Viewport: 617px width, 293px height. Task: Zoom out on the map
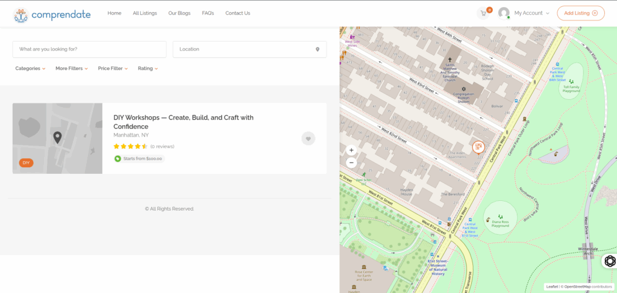(351, 162)
